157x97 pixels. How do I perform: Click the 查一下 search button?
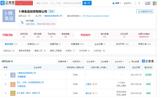pos(87,3)
